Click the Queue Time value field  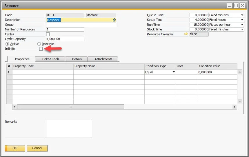click(x=199, y=15)
